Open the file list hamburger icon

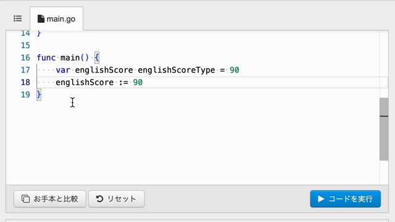(18, 18)
